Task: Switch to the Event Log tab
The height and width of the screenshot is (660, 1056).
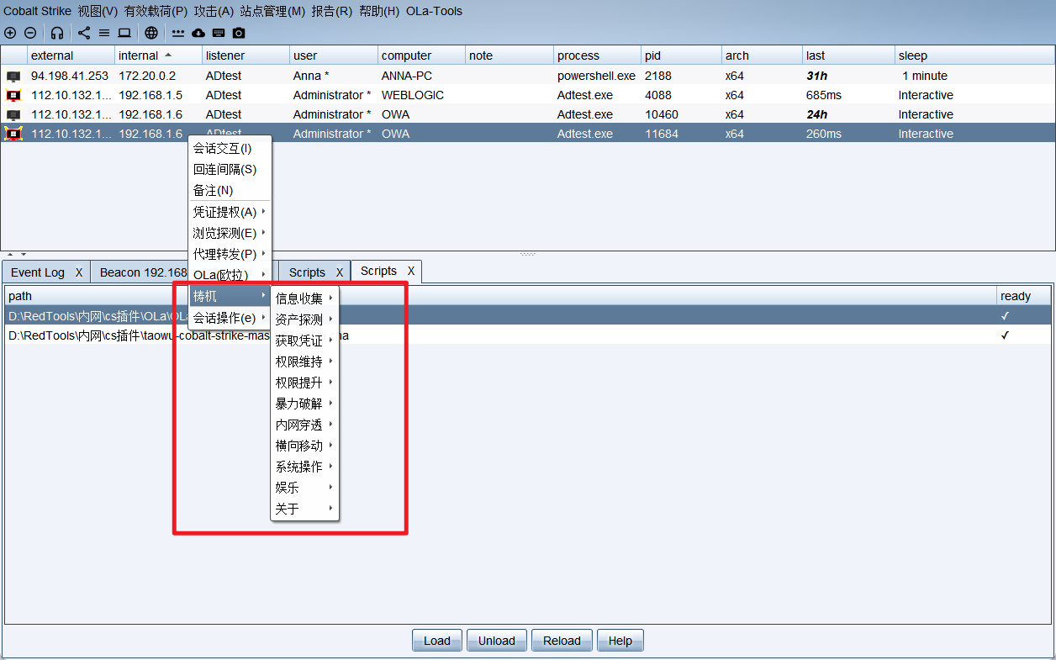Action: coord(38,272)
